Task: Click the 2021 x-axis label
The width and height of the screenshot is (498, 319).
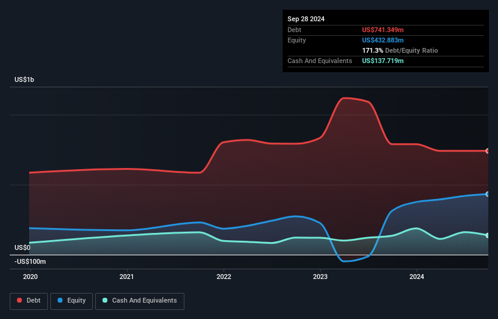Action: pos(127,277)
